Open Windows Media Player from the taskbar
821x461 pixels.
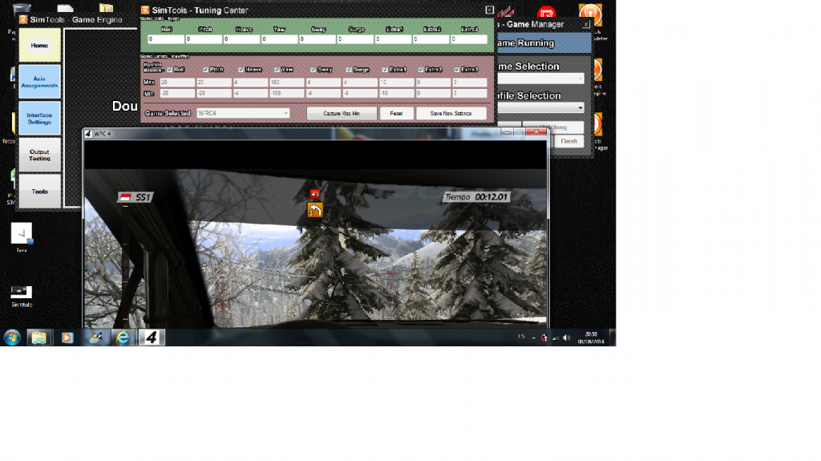[x=67, y=338]
